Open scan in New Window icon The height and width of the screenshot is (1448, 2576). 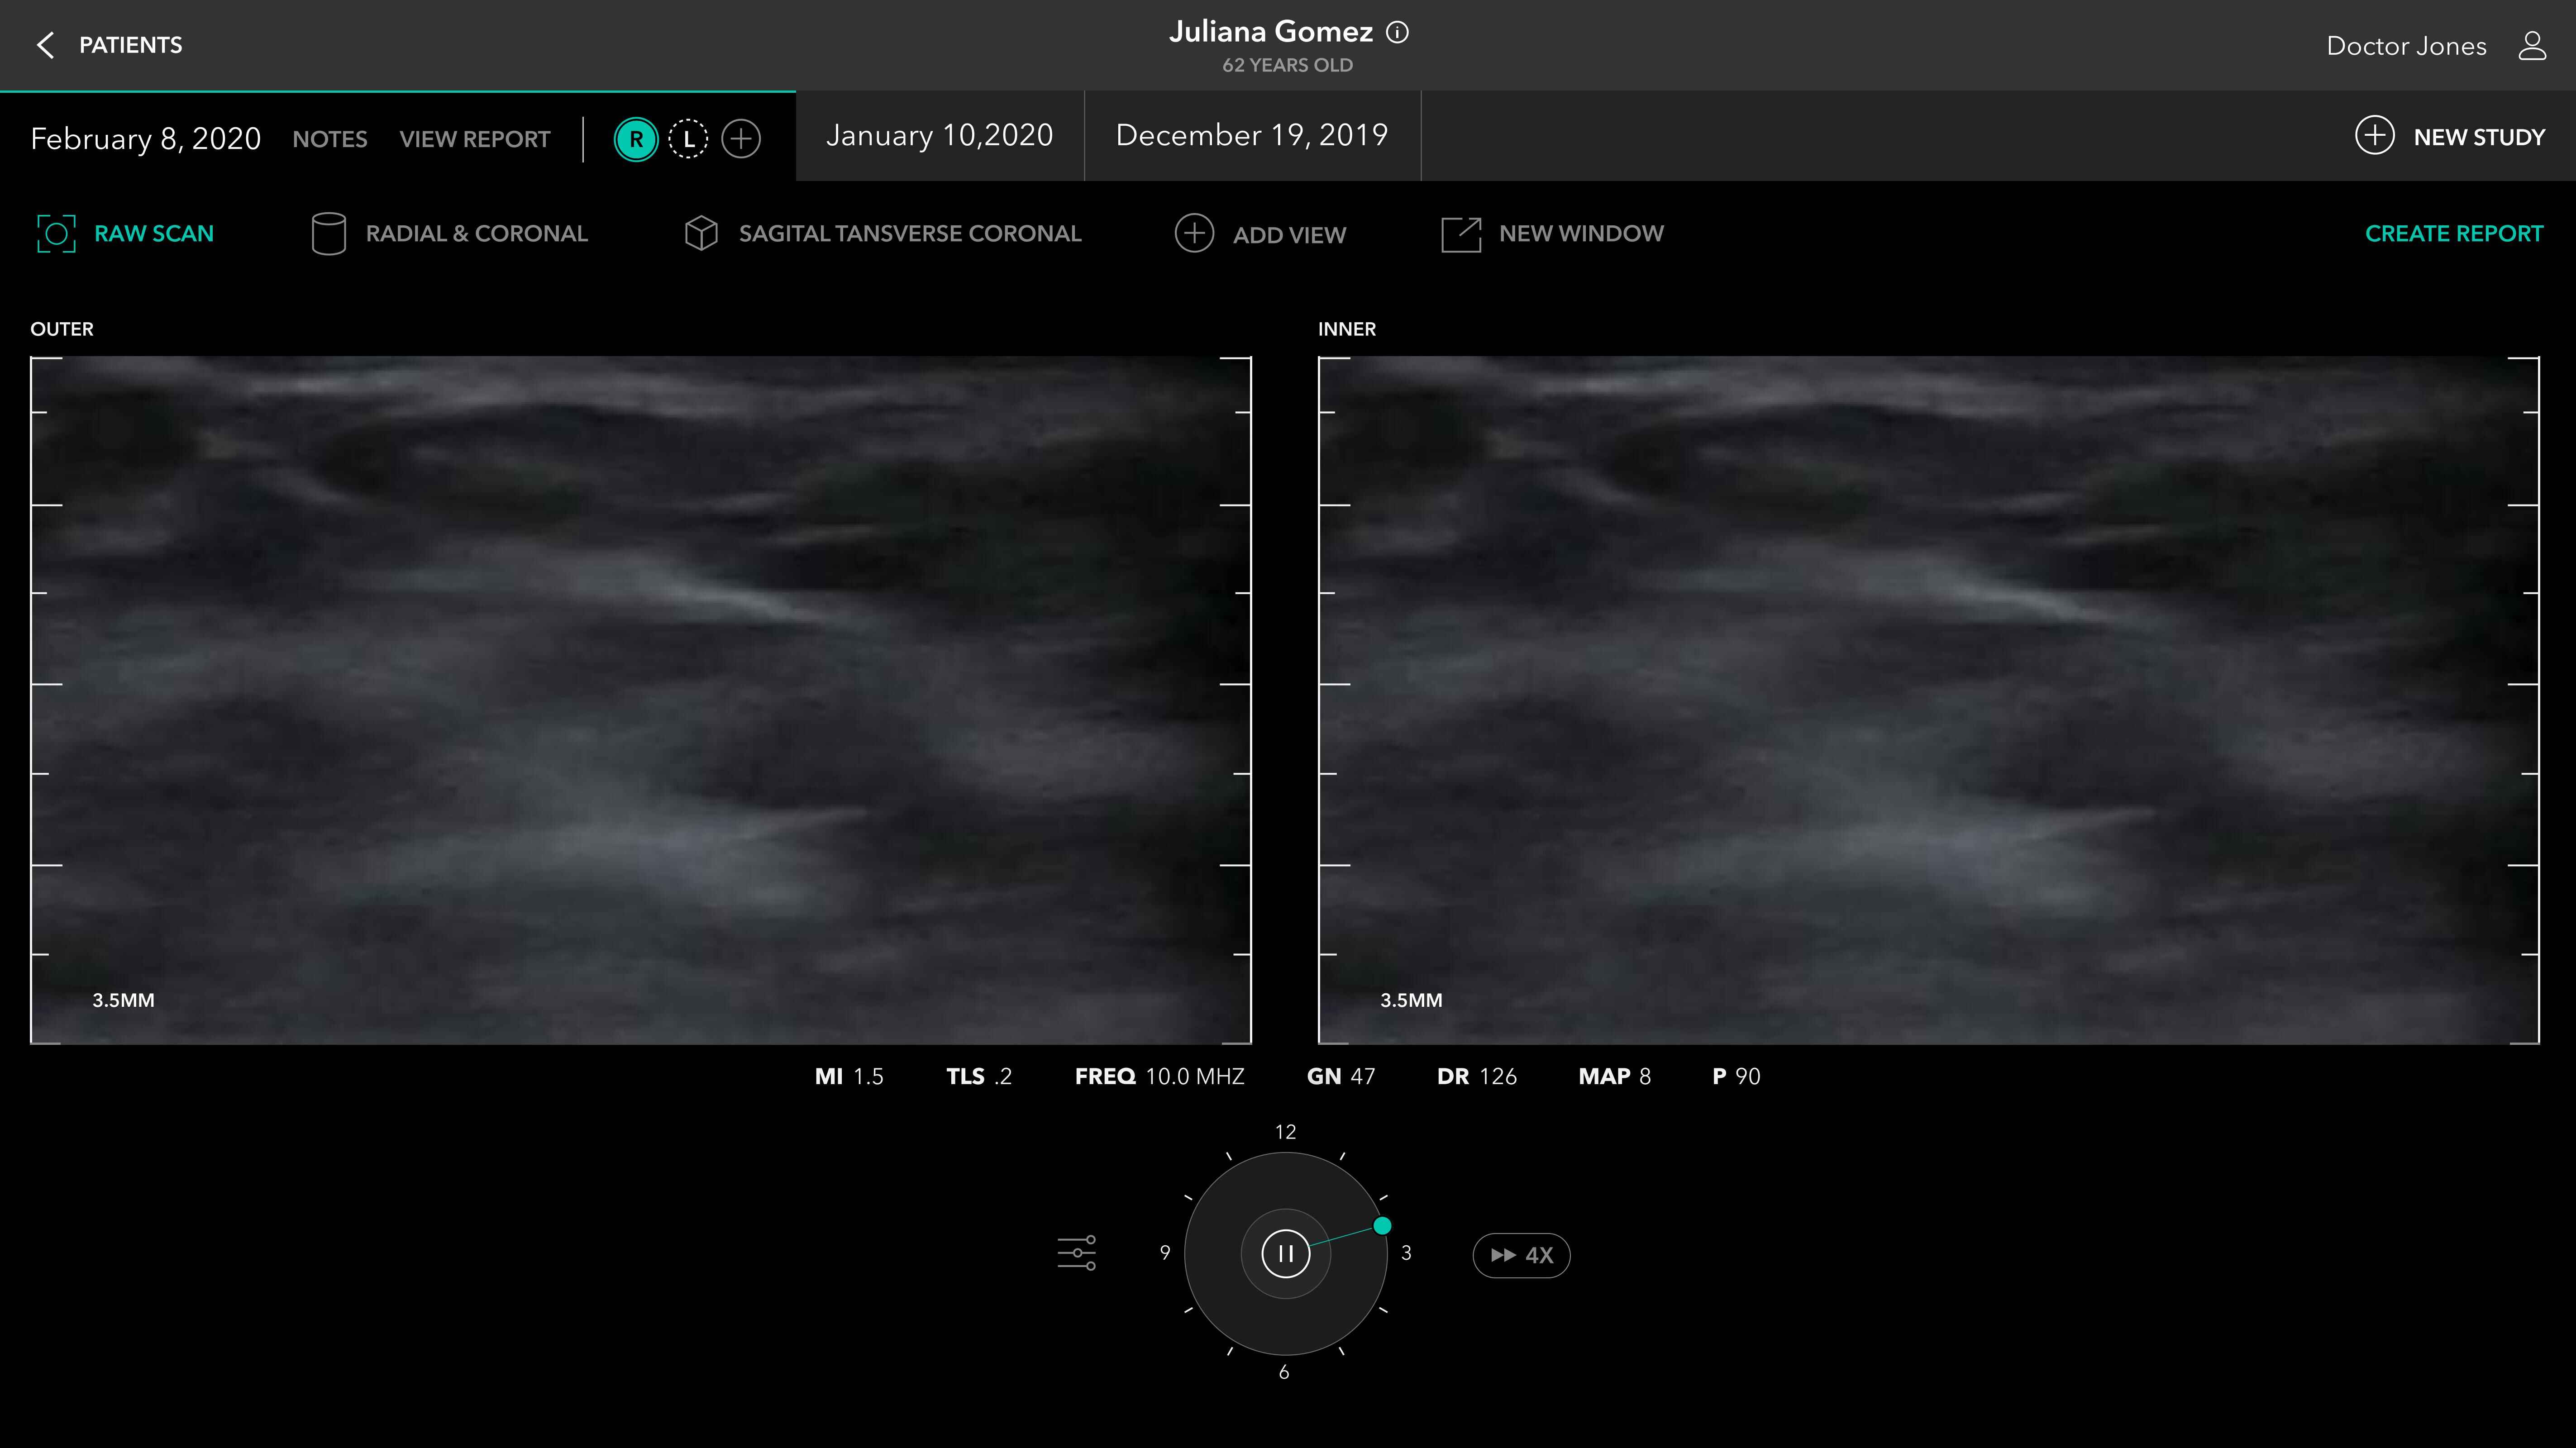pyautogui.click(x=1460, y=235)
